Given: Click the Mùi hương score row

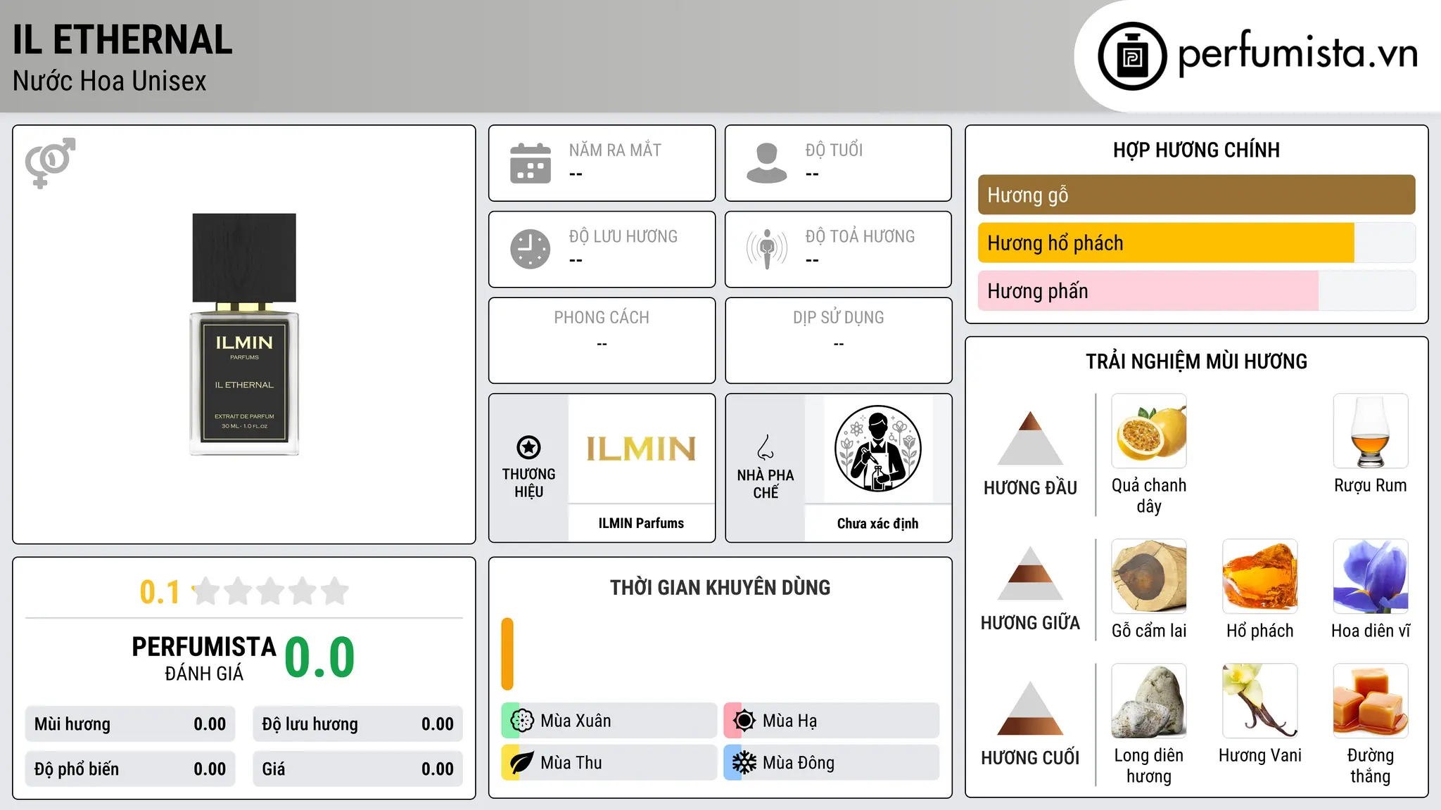Looking at the screenshot, I should pyautogui.click(x=130, y=724).
